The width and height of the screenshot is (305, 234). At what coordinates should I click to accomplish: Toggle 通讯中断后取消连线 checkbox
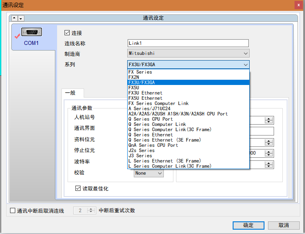tap(13, 210)
